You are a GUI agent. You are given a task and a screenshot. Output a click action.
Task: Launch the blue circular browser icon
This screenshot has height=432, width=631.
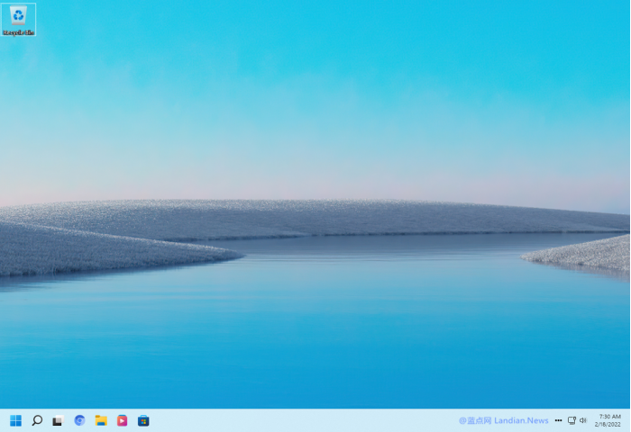point(79,420)
